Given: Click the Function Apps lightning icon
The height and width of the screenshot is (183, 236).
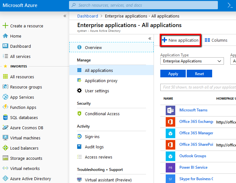Looking at the screenshot, I should point(5,107).
